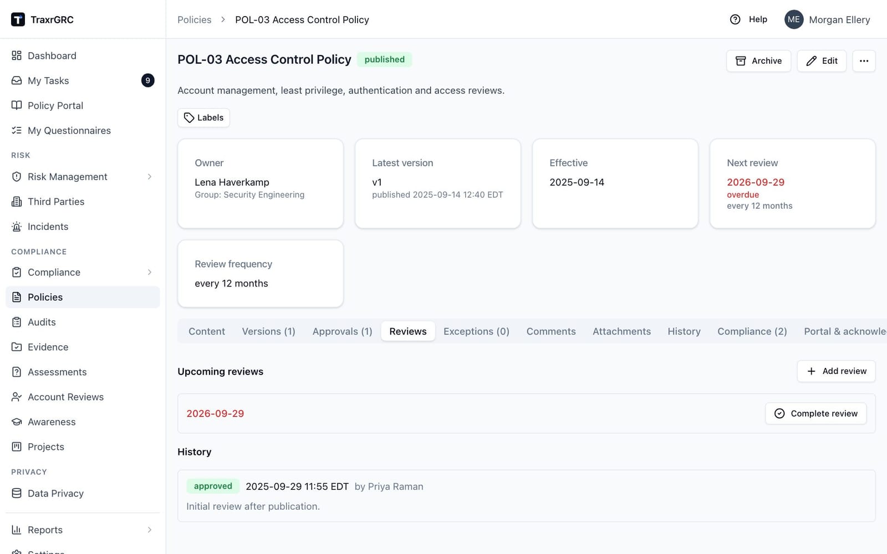This screenshot has height=554, width=887.
Task: Expand the Reports chevron
Action: 150,530
